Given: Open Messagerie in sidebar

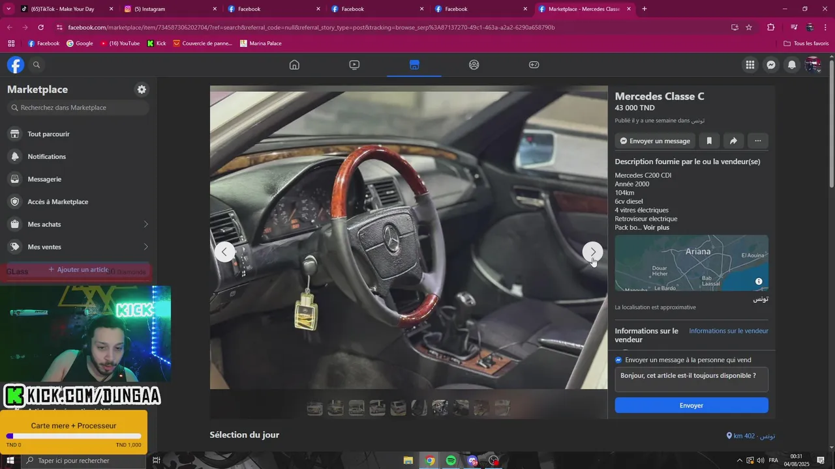Looking at the screenshot, I should pos(78,179).
